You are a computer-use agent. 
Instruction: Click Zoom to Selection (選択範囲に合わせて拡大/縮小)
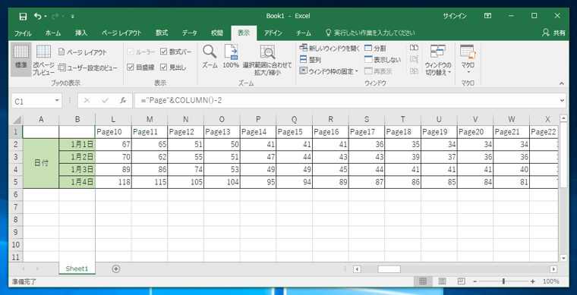[267, 59]
